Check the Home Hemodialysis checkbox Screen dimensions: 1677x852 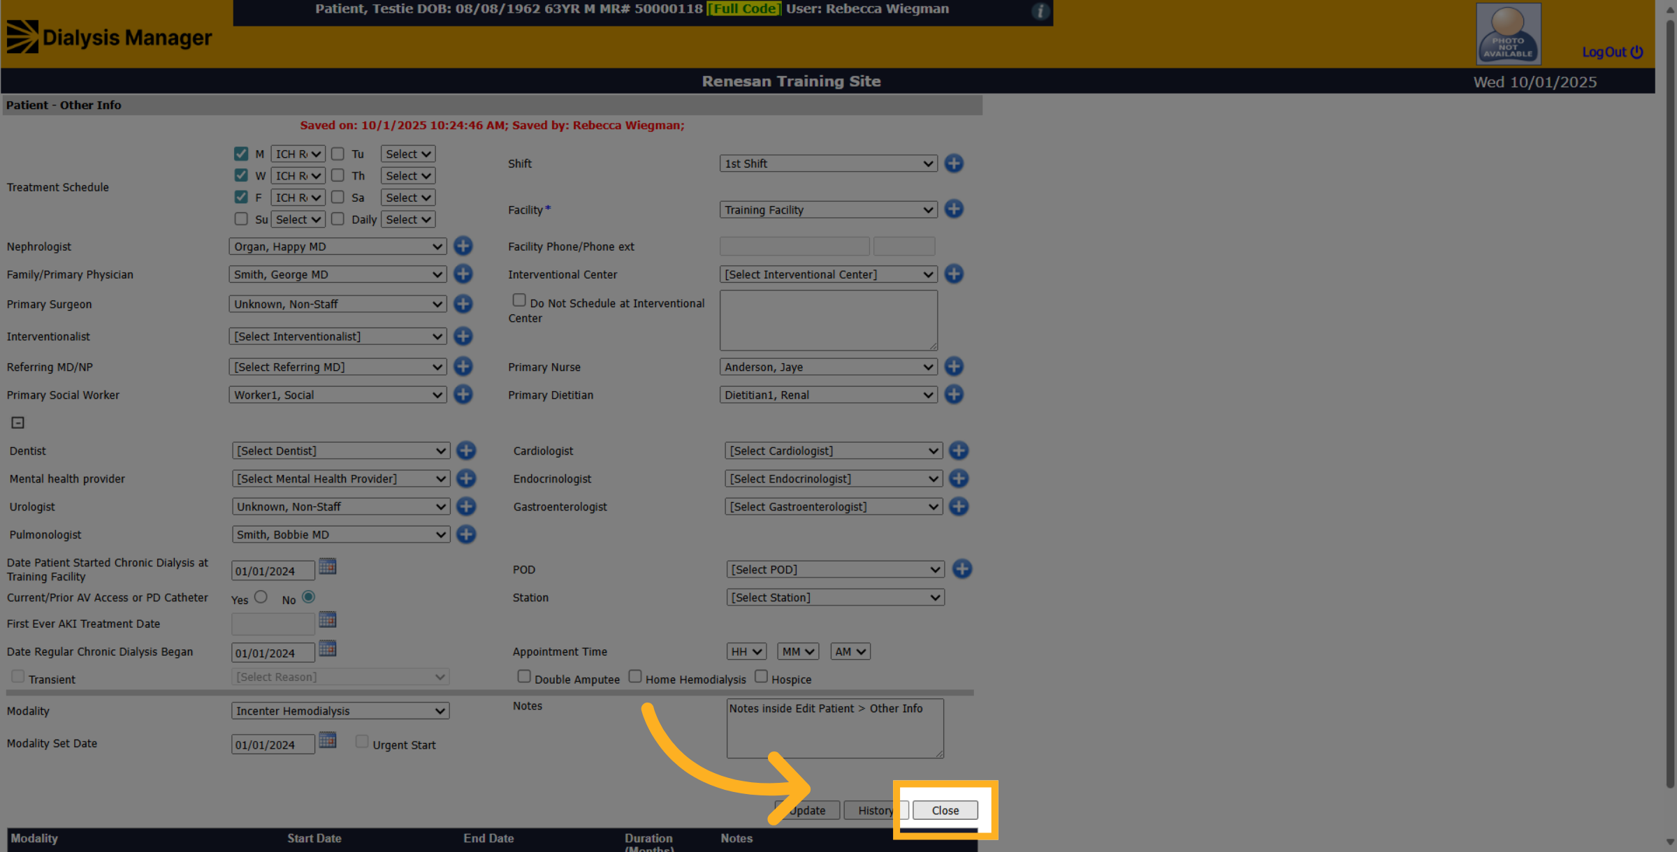click(635, 676)
